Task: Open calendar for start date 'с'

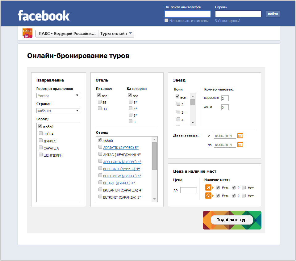Action: click(x=240, y=136)
